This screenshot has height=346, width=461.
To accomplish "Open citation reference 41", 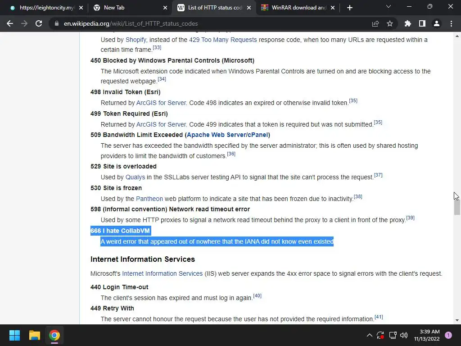I will [379, 317].
